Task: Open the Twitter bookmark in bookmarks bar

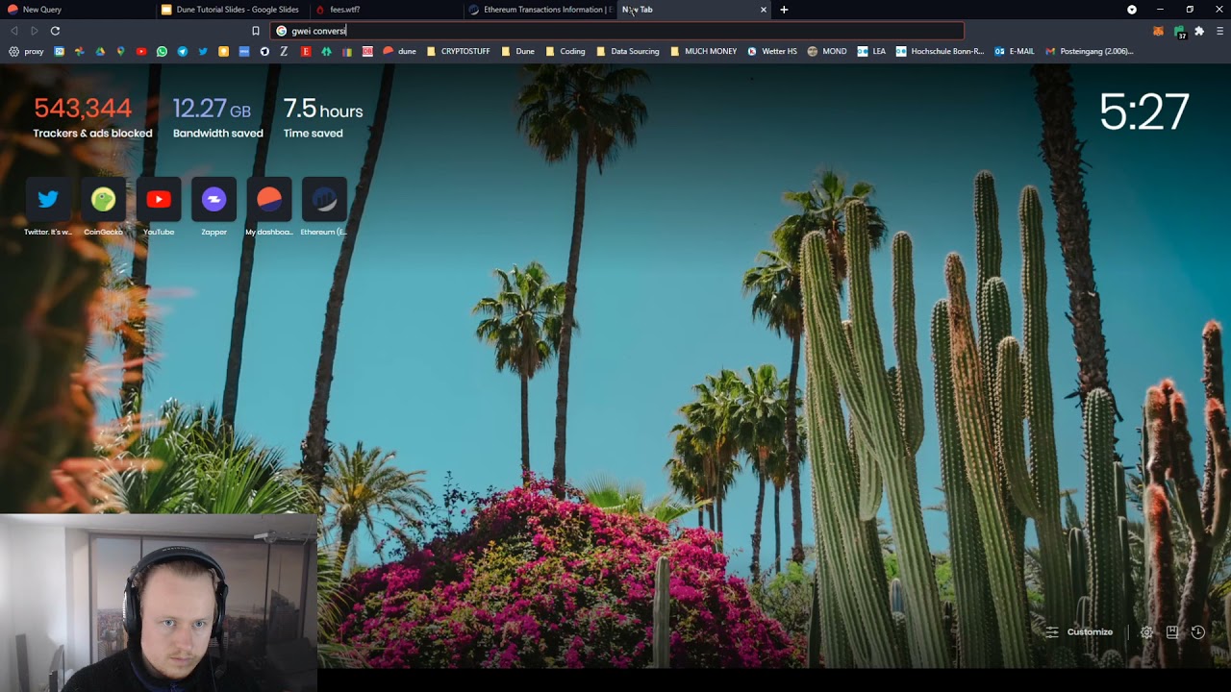Action: tap(203, 51)
